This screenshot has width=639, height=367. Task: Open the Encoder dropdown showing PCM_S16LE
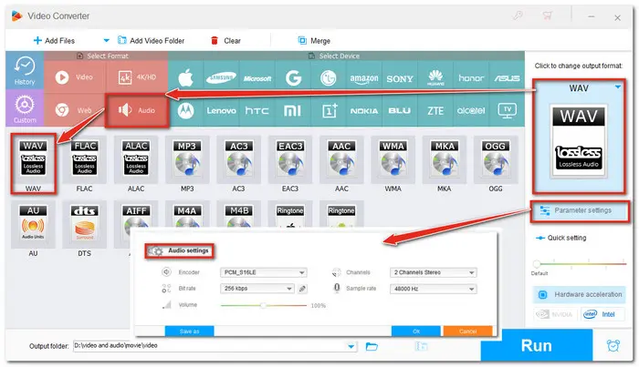pos(263,272)
